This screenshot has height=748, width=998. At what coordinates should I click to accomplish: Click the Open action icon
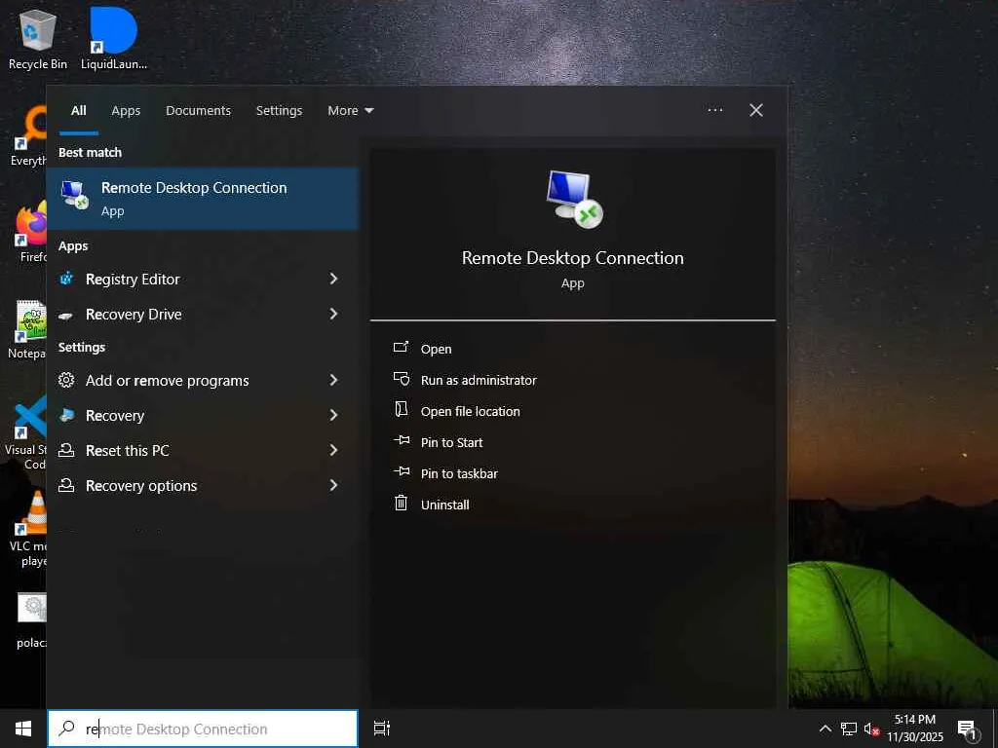[401, 348]
